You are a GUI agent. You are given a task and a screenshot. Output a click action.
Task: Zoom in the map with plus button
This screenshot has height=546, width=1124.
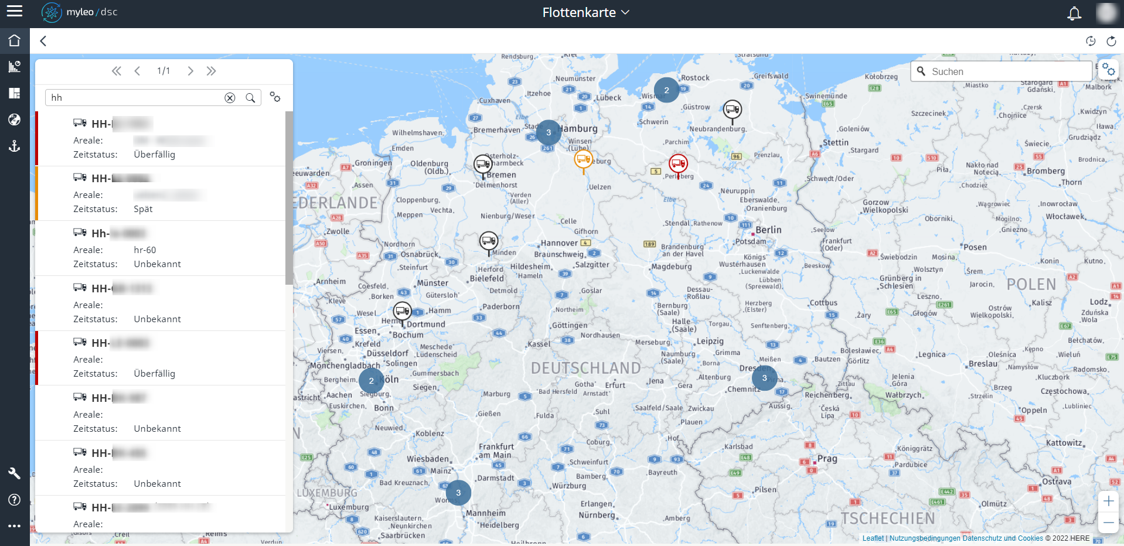coord(1108,501)
